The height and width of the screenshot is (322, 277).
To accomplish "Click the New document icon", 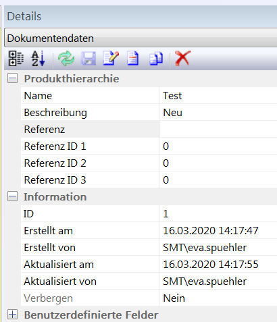I will [x=133, y=58].
